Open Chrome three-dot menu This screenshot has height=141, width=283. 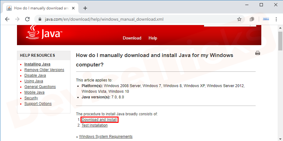click(x=276, y=19)
